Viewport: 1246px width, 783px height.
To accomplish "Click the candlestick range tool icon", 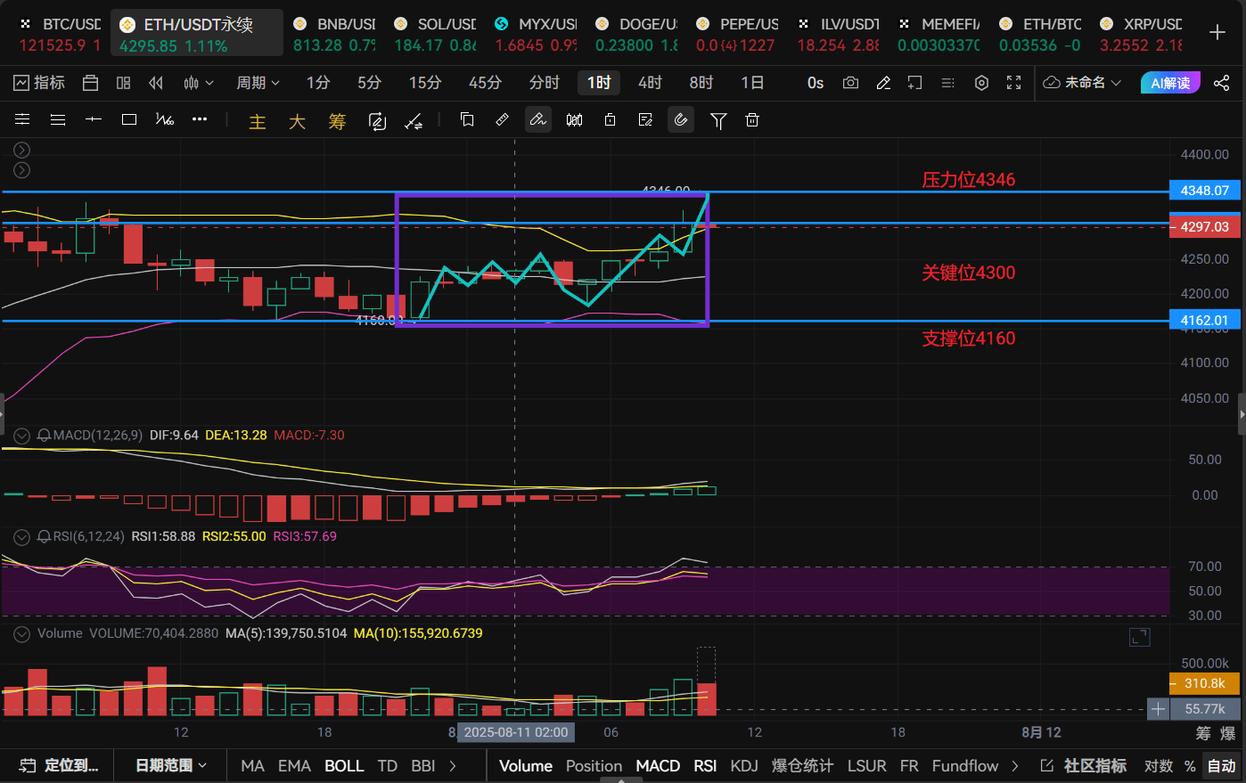I will 575,119.
